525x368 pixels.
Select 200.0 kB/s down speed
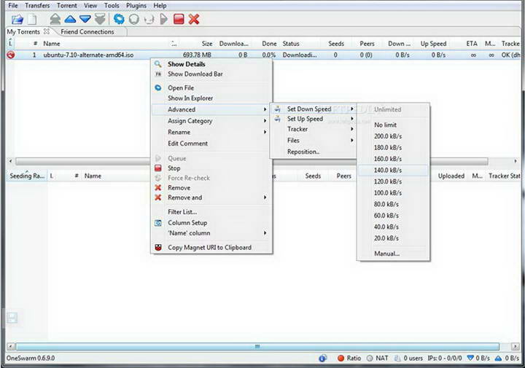click(x=394, y=136)
